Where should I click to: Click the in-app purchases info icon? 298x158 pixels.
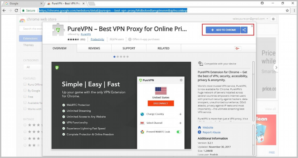click(130, 39)
